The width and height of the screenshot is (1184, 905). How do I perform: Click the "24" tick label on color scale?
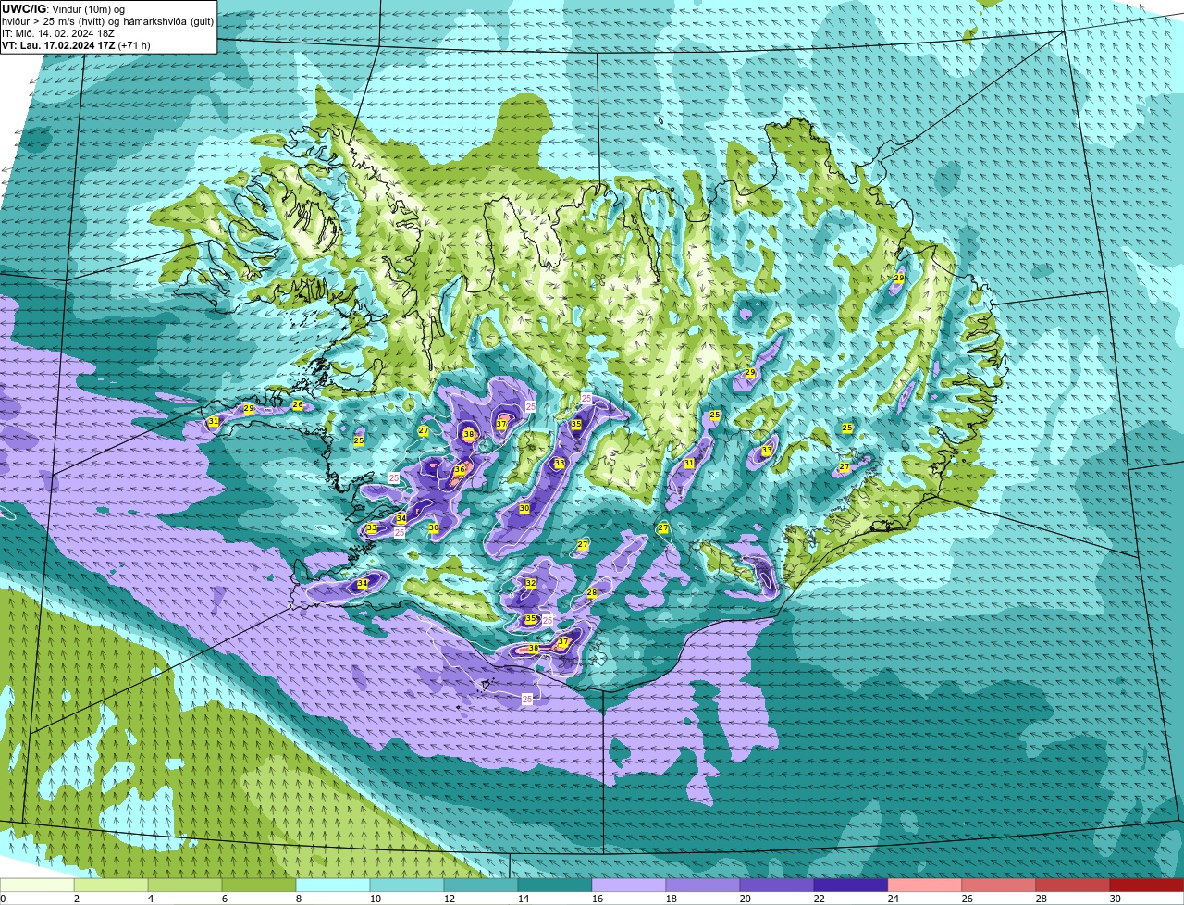(x=894, y=899)
